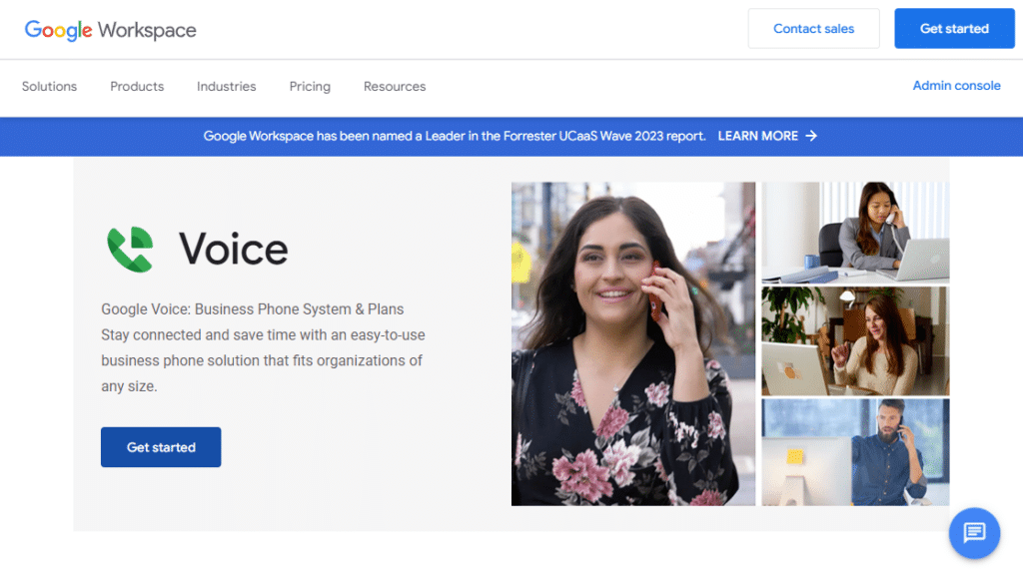Click 'Google Voice: Business Phone System & Plans' text
1023x581 pixels.
point(253,309)
